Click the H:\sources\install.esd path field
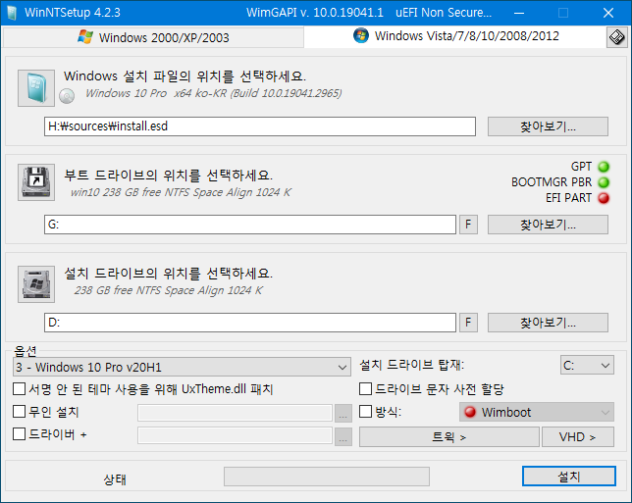 [260, 126]
